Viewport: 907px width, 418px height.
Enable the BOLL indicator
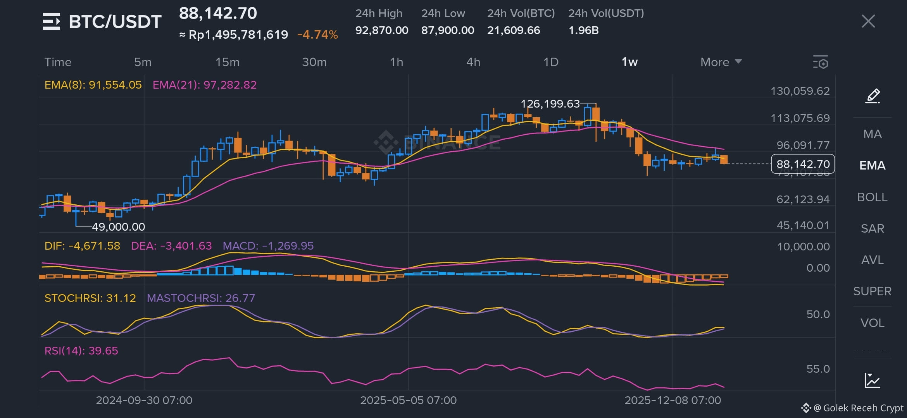(x=873, y=197)
